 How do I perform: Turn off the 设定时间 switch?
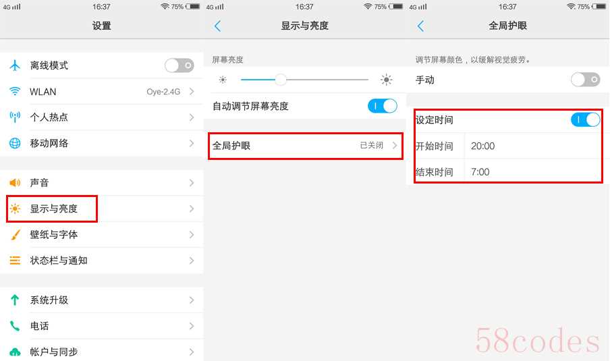[x=586, y=120]
